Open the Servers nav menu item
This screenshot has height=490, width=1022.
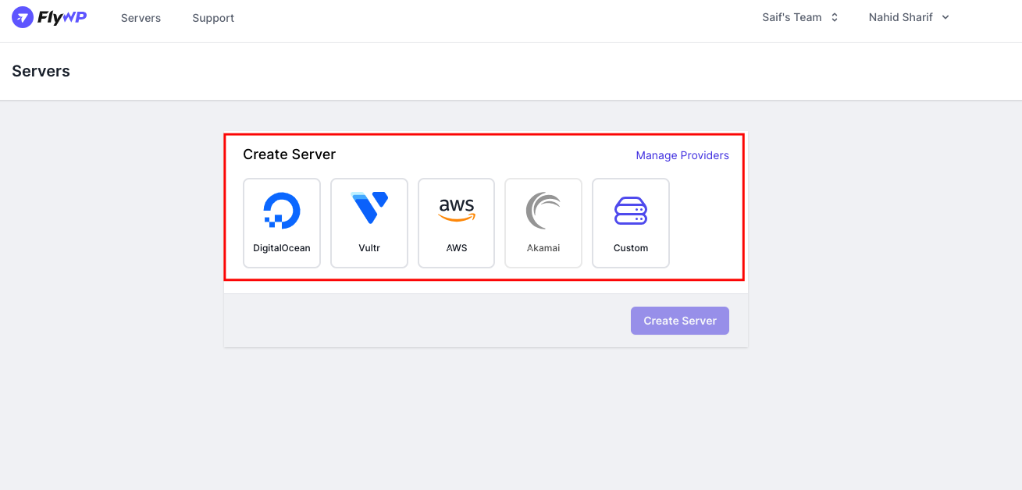pos(141,18)
